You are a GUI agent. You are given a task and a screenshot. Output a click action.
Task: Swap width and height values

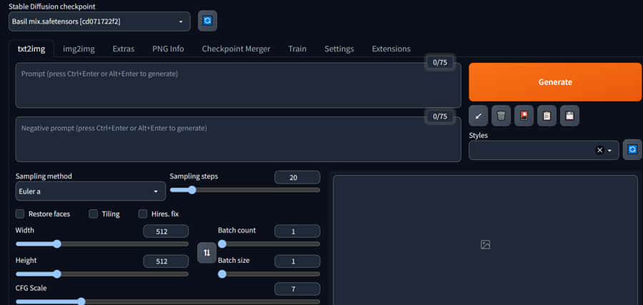(x=206, y=253)
